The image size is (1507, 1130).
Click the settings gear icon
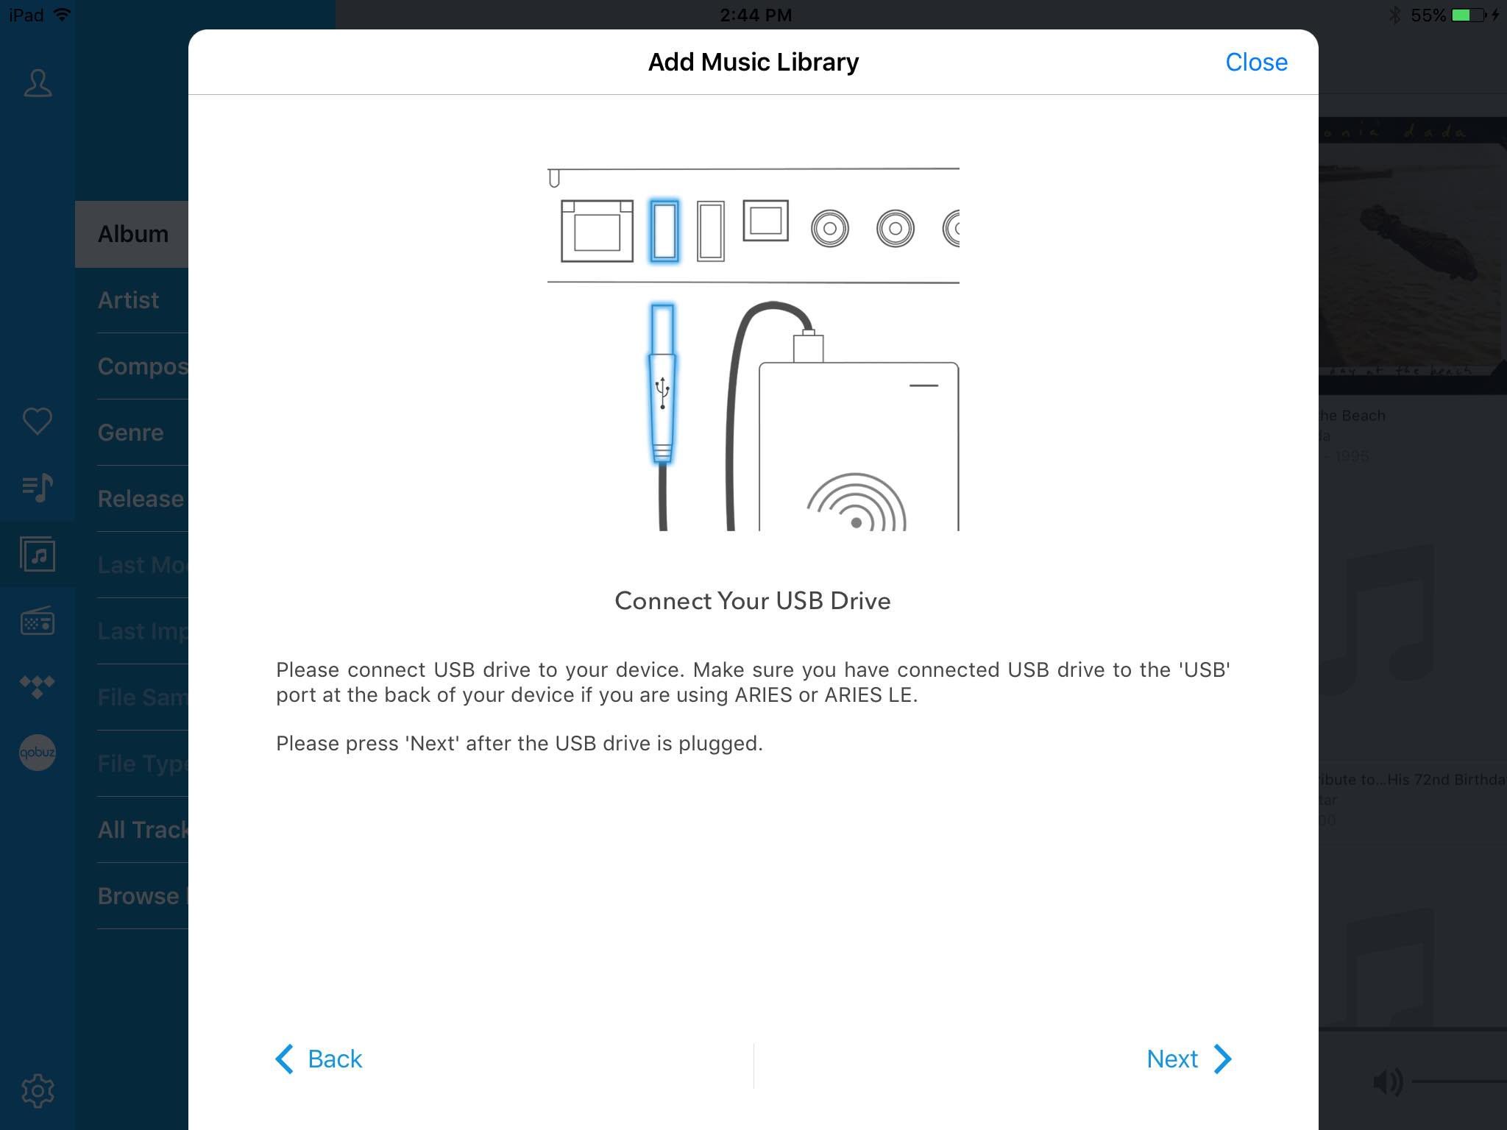(37, 1090)
